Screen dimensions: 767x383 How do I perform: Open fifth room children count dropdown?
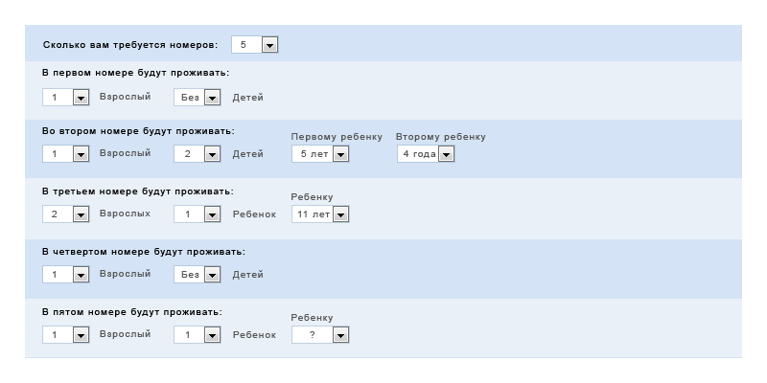[198, 335]
